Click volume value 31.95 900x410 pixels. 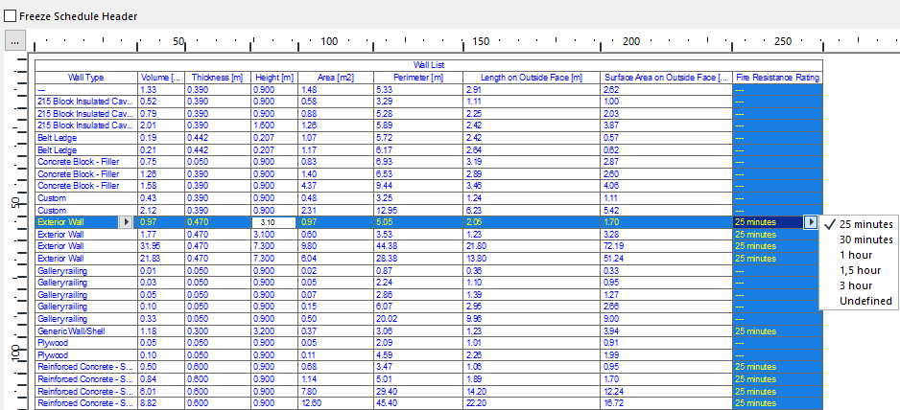click(151, 246)
